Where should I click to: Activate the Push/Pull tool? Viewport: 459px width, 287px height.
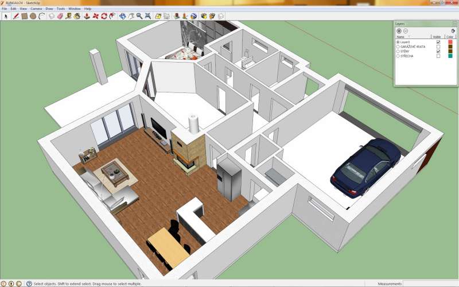click(86, 16)
